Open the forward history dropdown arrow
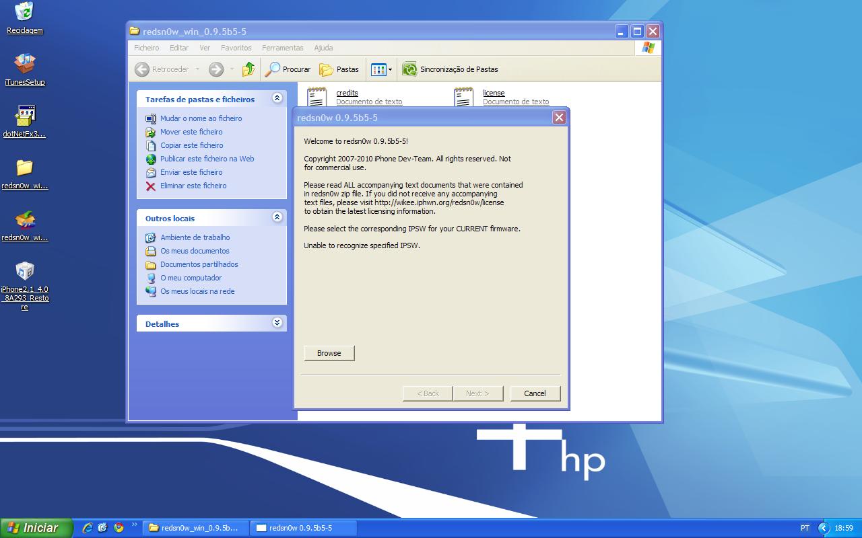The image size is (862, 538). coord(232,69)
